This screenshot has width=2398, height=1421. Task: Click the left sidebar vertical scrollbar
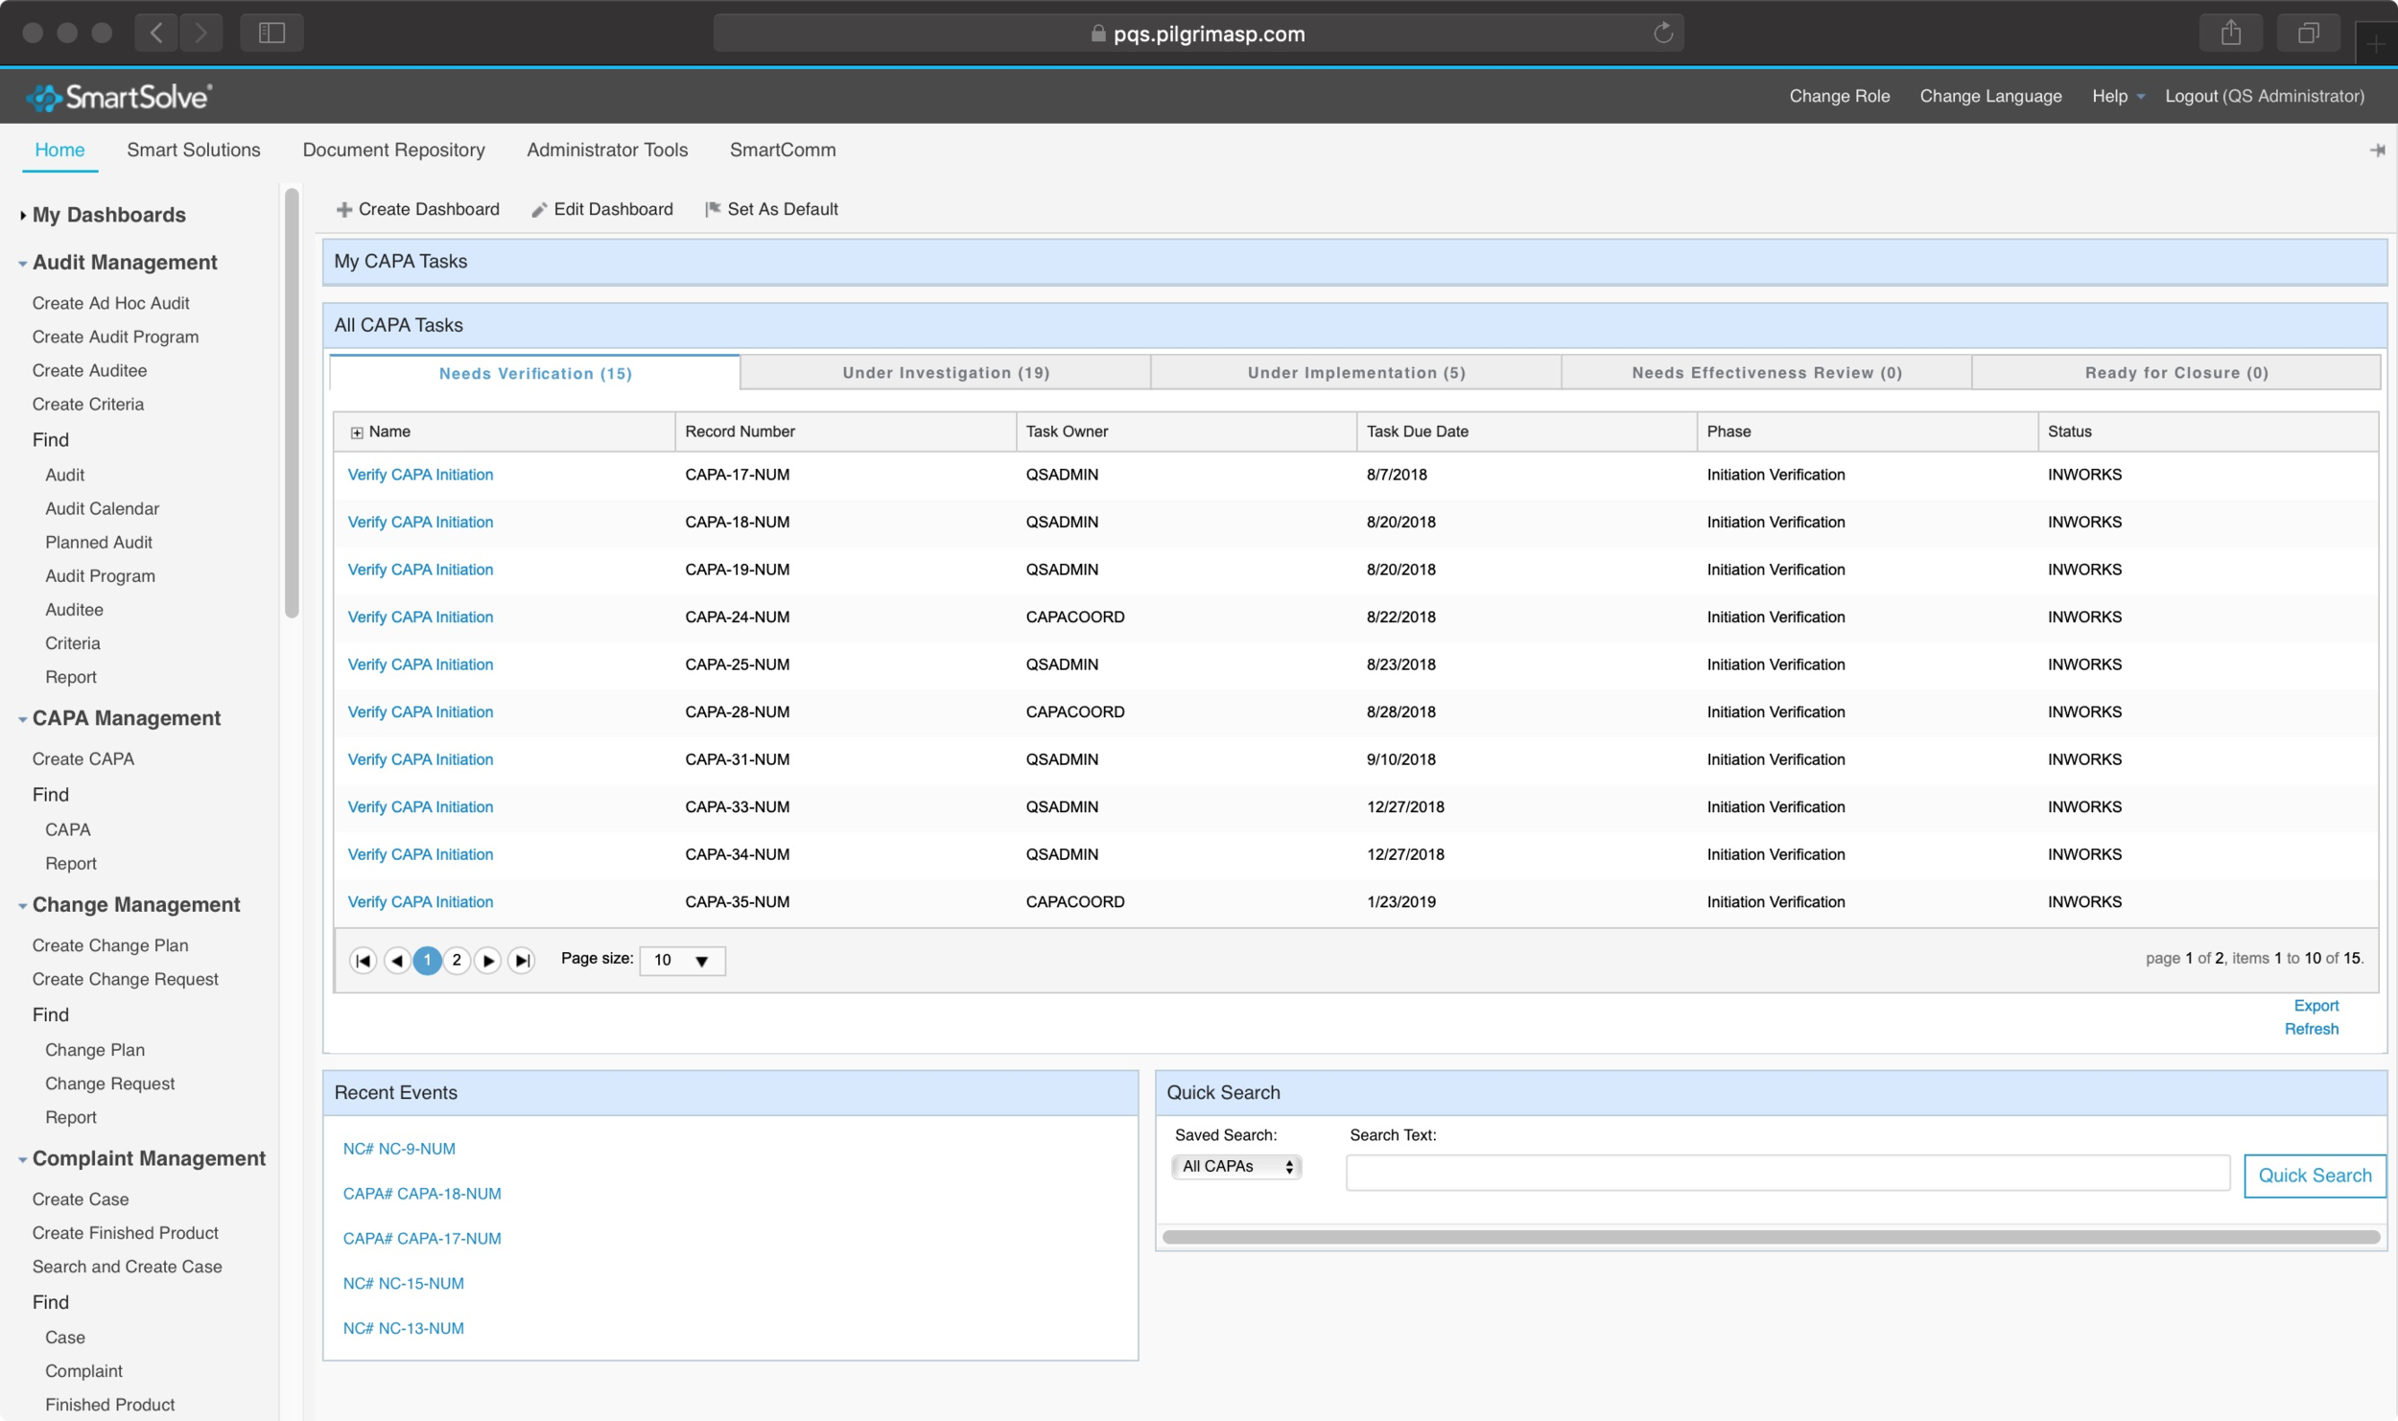coord(292,404)
